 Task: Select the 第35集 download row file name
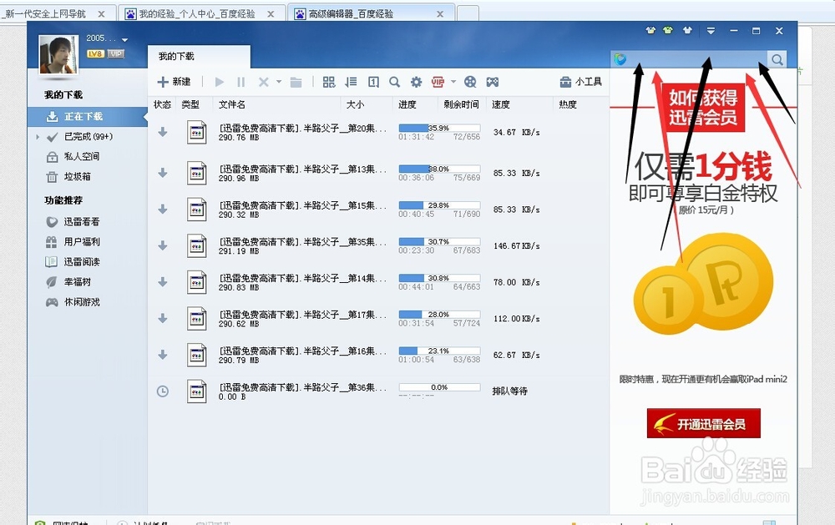[302, 242]
